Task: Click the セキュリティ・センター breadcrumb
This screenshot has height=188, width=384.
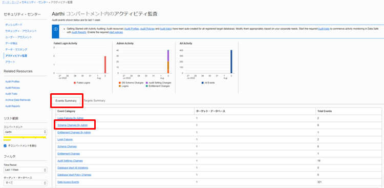Action: (34, 2)
